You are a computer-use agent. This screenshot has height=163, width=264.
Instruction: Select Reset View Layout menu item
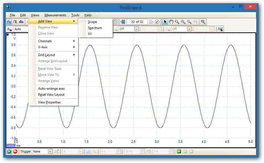tap(53, 95)
